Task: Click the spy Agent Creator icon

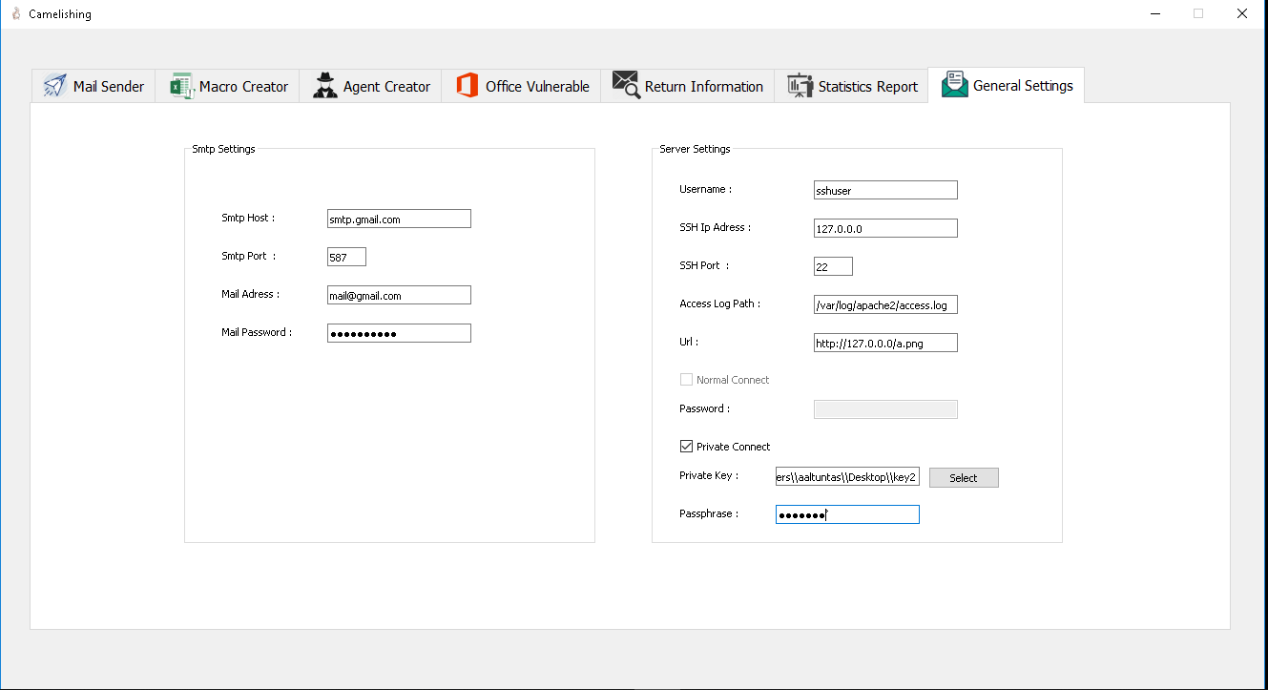Action: click(x=325, y=86)
